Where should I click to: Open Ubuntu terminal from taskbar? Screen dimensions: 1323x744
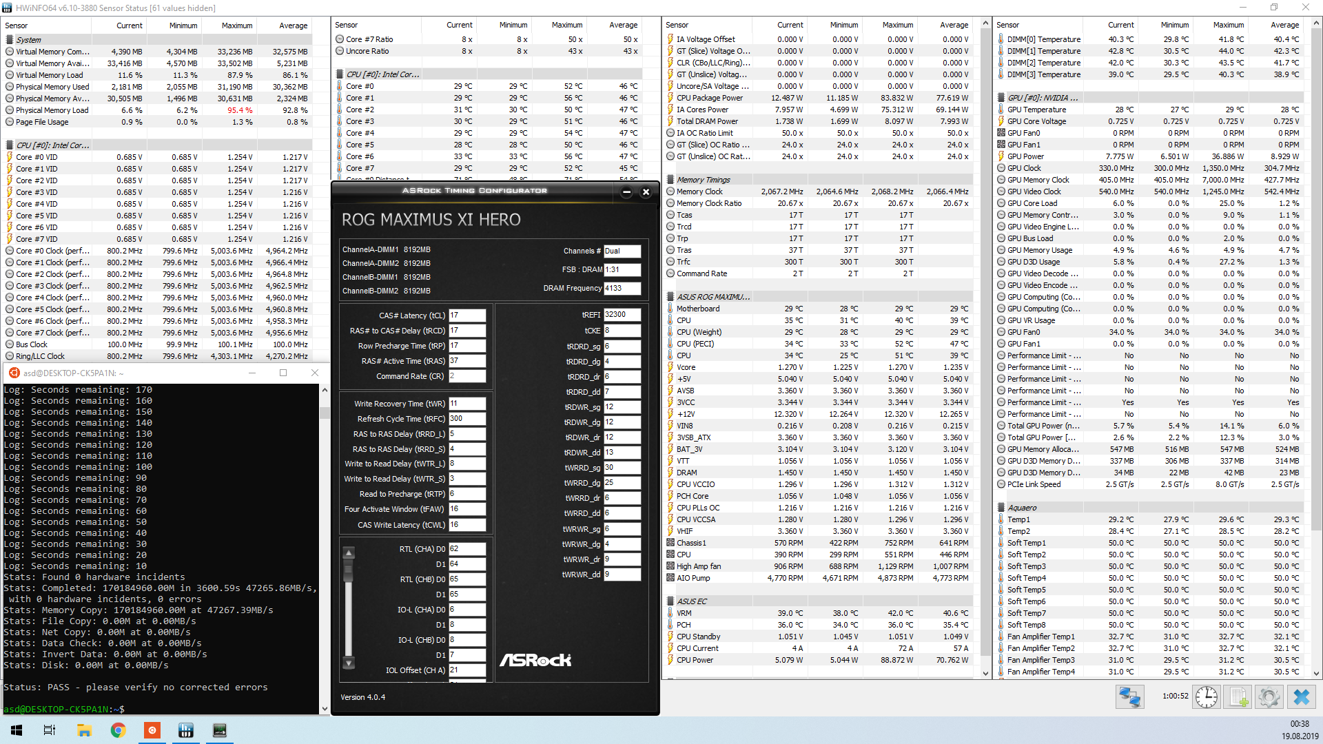pyautogui.click(x=152, y=730)
